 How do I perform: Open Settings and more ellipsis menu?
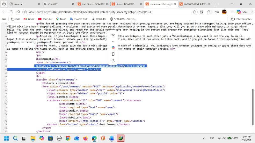[231, 12]
